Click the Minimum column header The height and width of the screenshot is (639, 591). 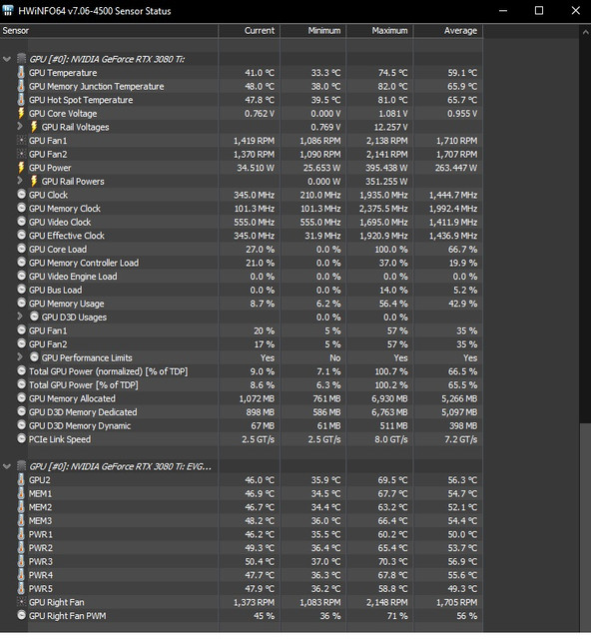tap(313, 31)
